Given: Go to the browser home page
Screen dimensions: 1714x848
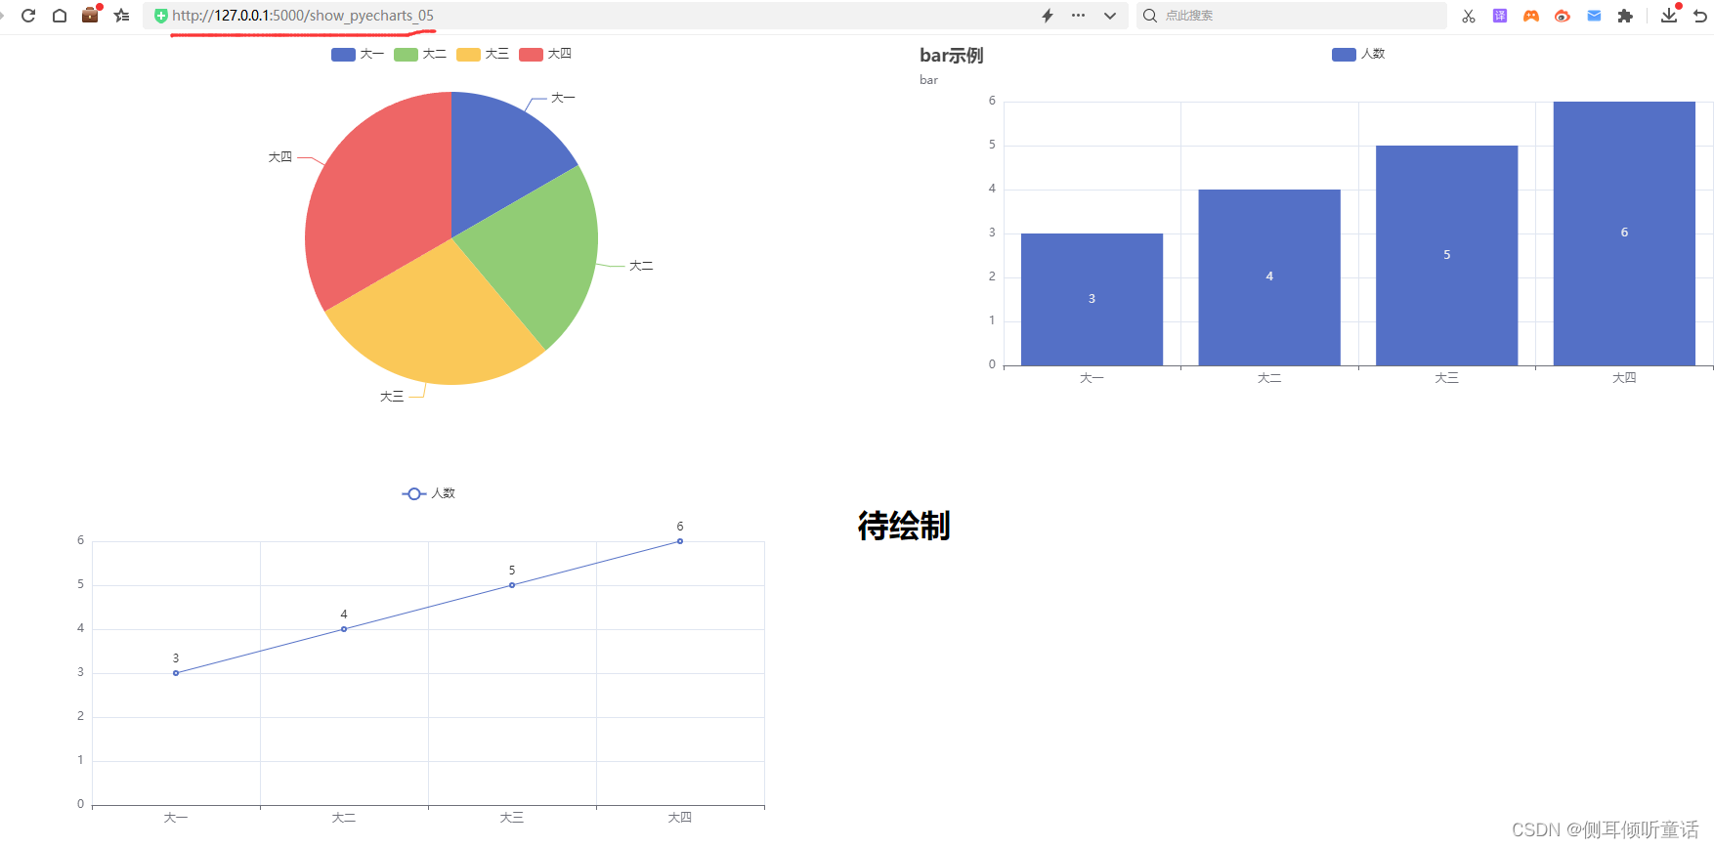Looking at the screenshot, I should click(60, 16).
